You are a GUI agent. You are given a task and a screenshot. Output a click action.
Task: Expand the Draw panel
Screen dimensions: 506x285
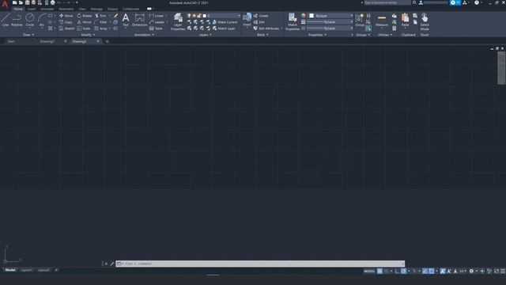pos(28,35)
